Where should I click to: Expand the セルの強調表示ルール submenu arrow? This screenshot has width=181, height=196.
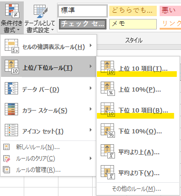pyautogui.click(x=91, y=46)
